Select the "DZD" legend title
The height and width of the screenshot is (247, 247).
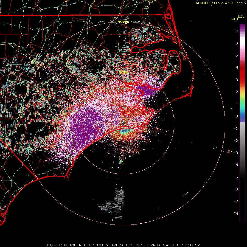pos(241,16)
